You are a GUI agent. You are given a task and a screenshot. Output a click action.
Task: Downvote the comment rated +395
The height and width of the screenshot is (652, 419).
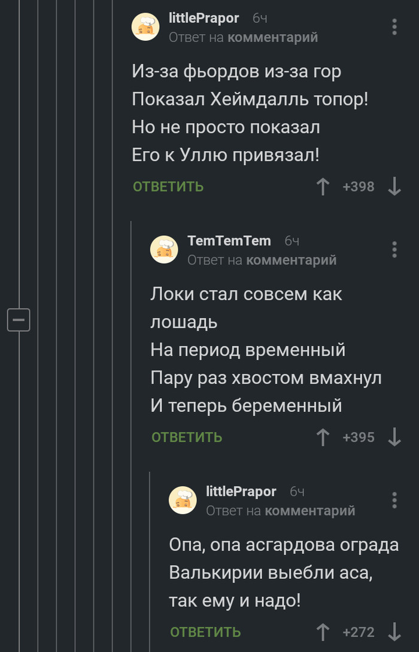pos(394,437)
